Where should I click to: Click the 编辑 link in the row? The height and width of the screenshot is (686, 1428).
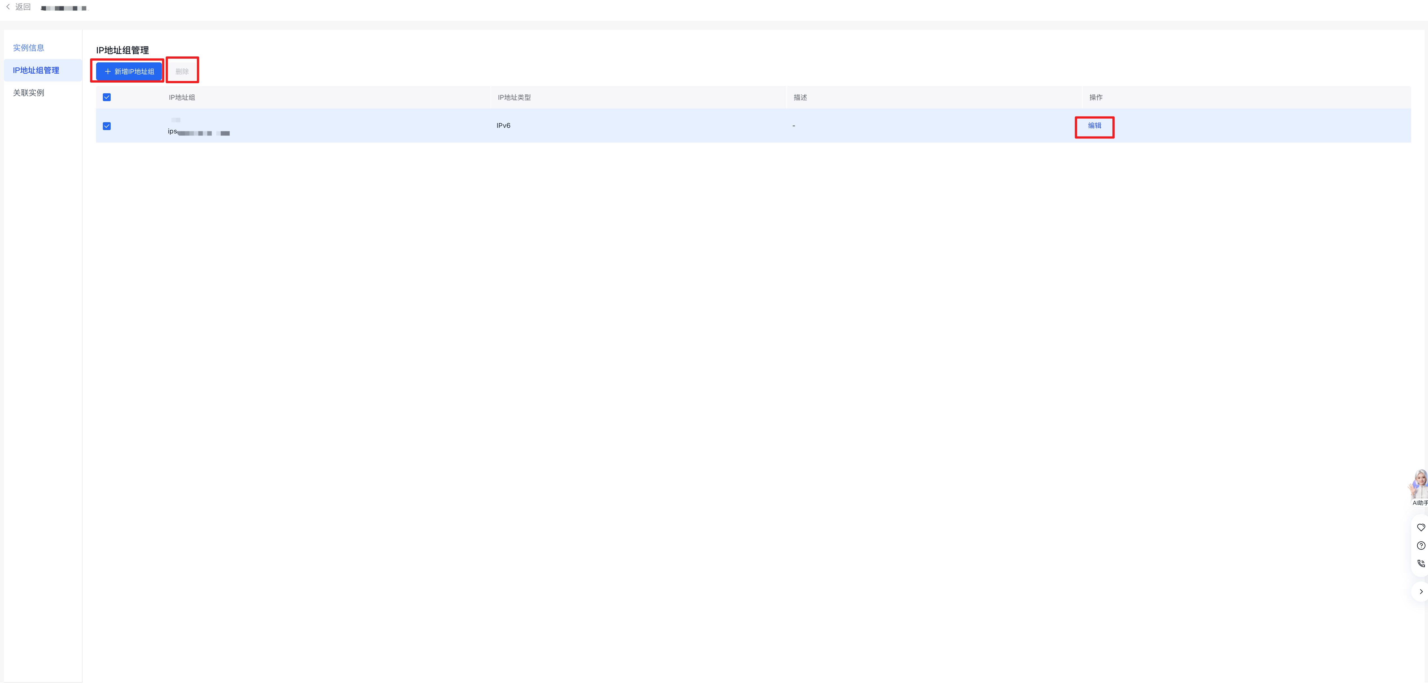[x=1094, y=126]
